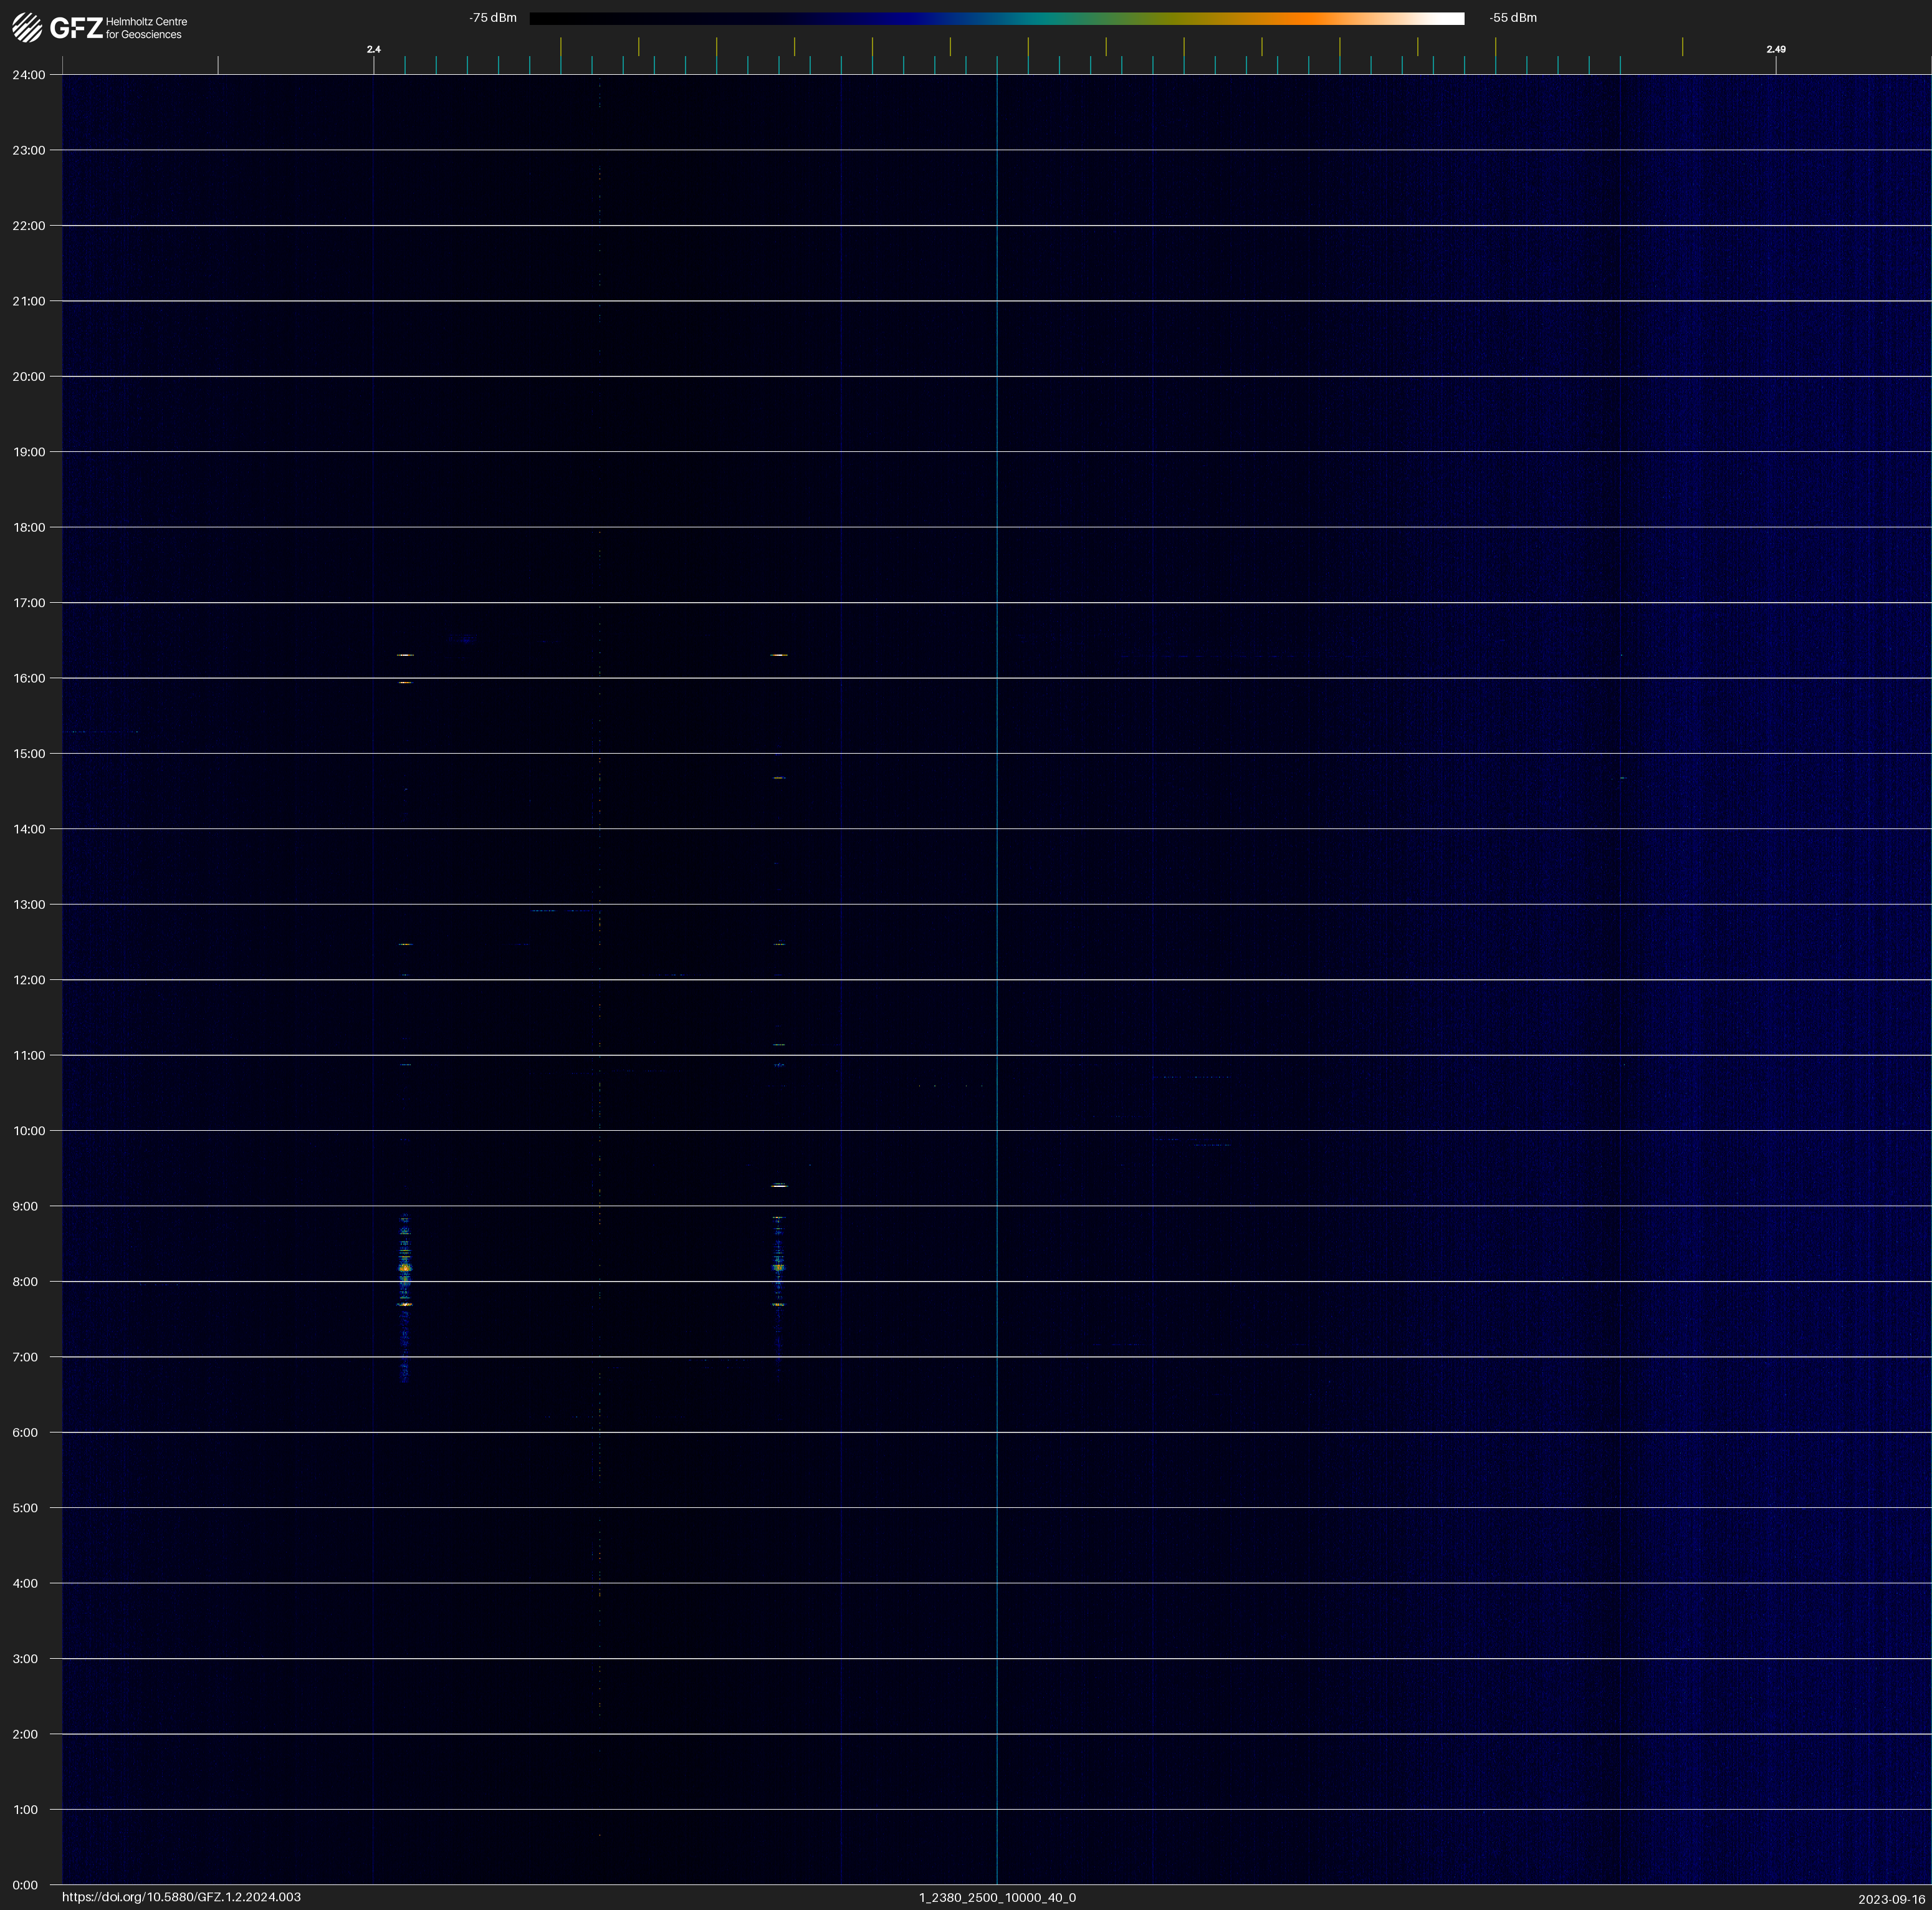Click the 24:00 time axis label

click(x=29, y=75)
